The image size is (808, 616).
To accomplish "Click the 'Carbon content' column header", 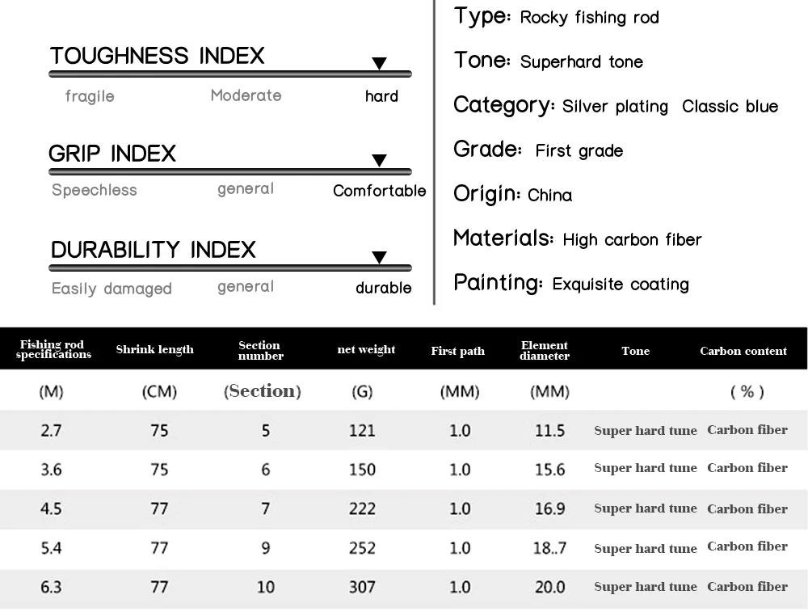I will pyautogui.click(x=743, y=351).
